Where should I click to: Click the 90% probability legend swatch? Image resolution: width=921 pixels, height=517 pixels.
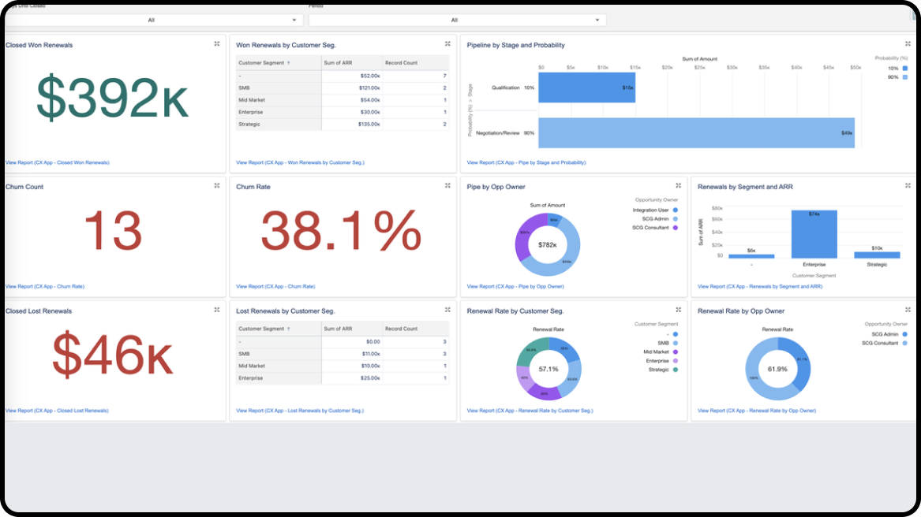click(x=905, y=77)
